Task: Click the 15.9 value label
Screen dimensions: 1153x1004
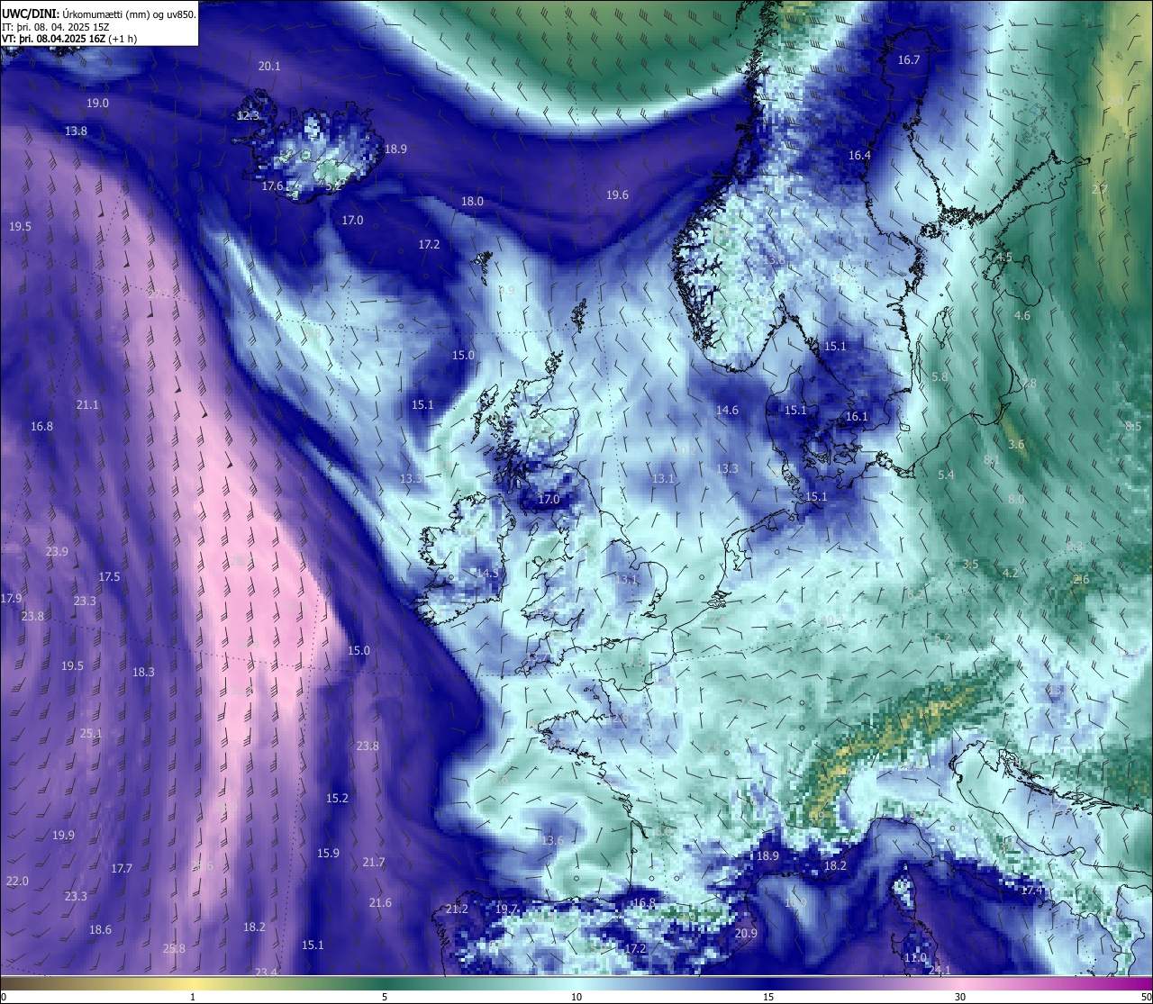Action: (328, 854)
